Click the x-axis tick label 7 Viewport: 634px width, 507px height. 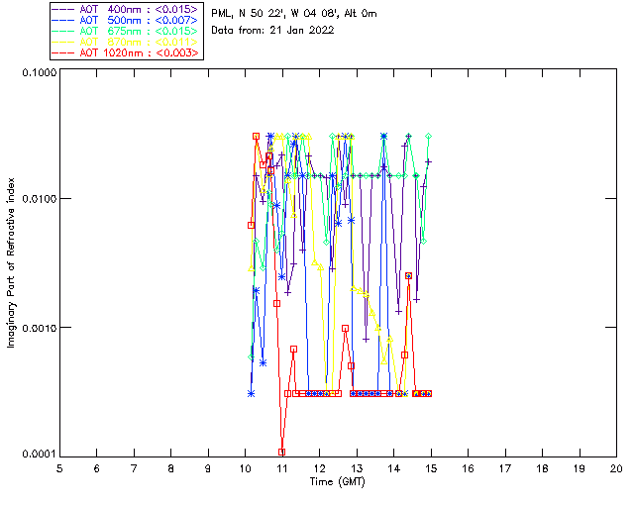pyautogui.click(x=134, y=468)
